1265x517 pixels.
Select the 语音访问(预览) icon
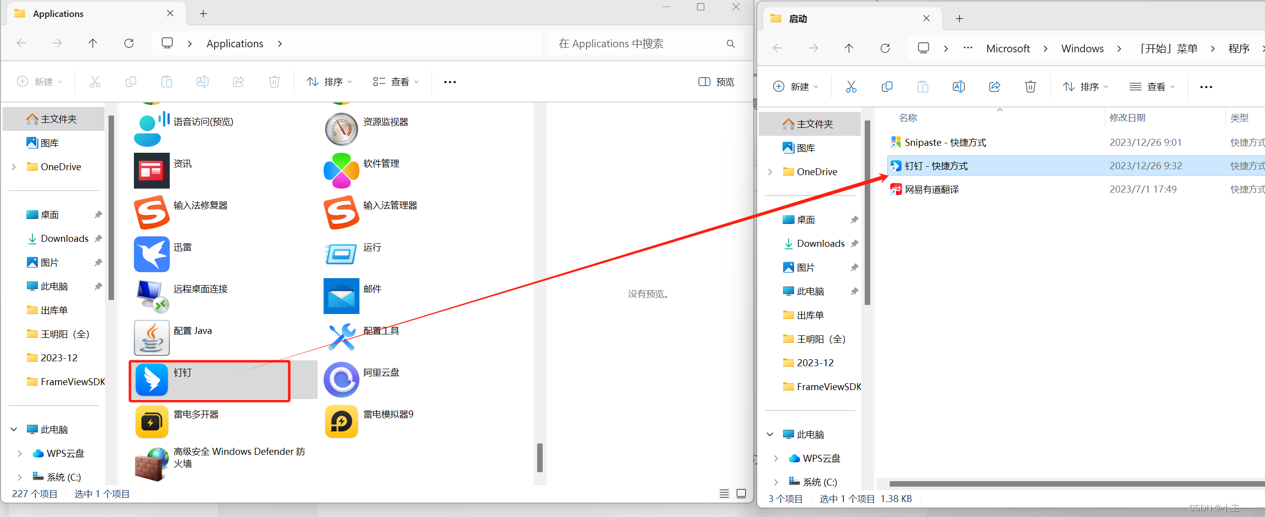pyautogui.click(x=152, y=129)
